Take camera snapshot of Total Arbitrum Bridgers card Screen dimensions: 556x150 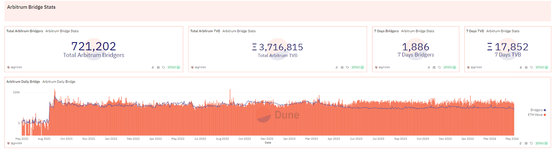[158, 68]
